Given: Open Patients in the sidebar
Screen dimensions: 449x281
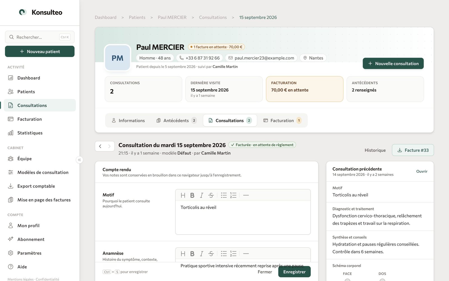Looking at the screenshot, I should [40, 92].
